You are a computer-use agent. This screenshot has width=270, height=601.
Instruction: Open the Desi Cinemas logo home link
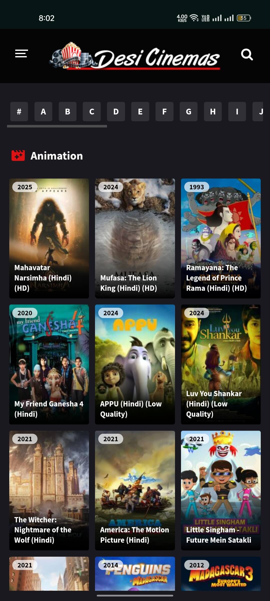pyautogui.click(x=135, y=56)
